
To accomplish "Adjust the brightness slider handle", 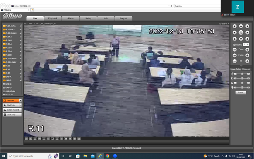I will pyautogui.click(x=242, y=74).
